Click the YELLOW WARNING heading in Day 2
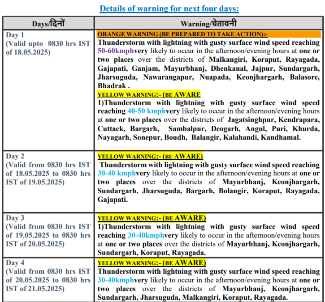The height and width of the screenshot is (302, 325). [150, 156]
